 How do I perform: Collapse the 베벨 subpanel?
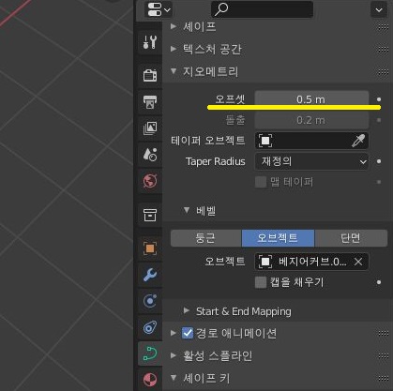point(187,210)
